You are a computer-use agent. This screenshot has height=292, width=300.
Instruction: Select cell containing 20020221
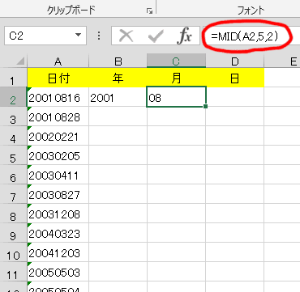(58, 136)
